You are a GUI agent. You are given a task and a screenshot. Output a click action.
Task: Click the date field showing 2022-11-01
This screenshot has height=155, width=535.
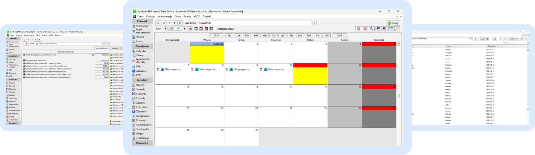pyautogui.click(x=175, y=29)
